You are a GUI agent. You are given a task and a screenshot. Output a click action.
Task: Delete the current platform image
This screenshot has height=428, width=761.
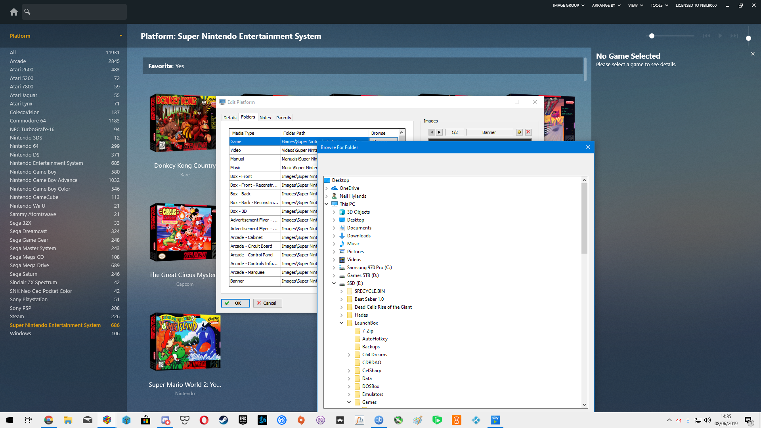point(528,132)
